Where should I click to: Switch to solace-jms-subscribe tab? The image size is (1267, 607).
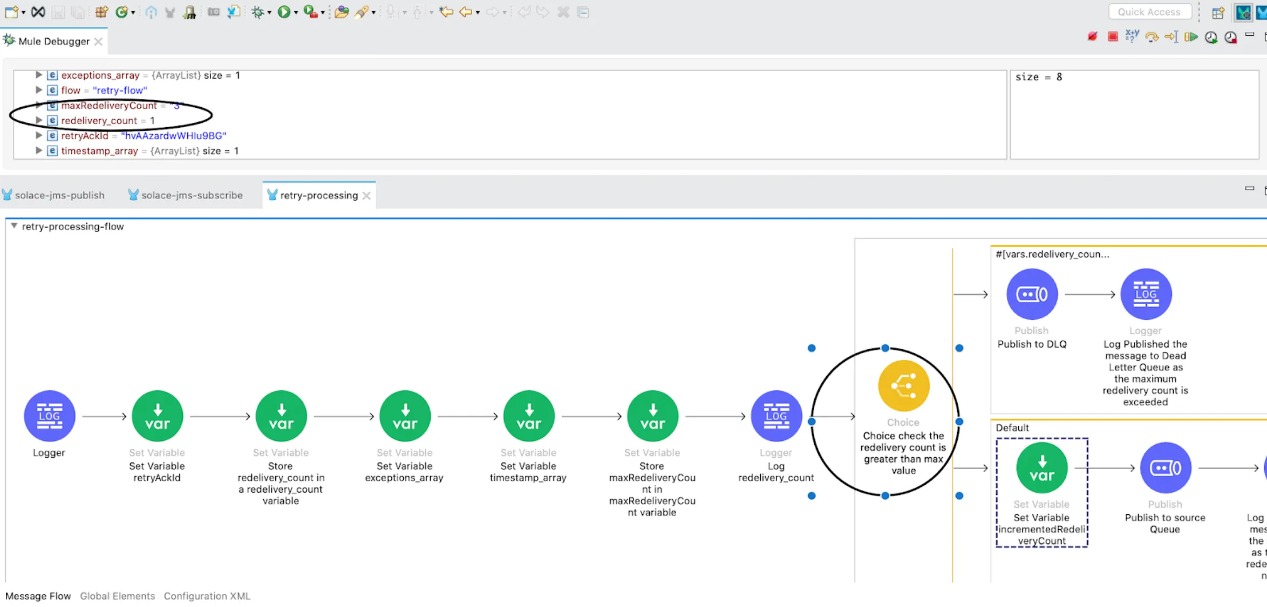tap(186, 195)
